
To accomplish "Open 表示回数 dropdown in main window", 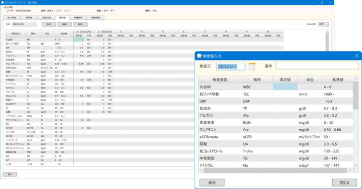I will pos(323,24).
